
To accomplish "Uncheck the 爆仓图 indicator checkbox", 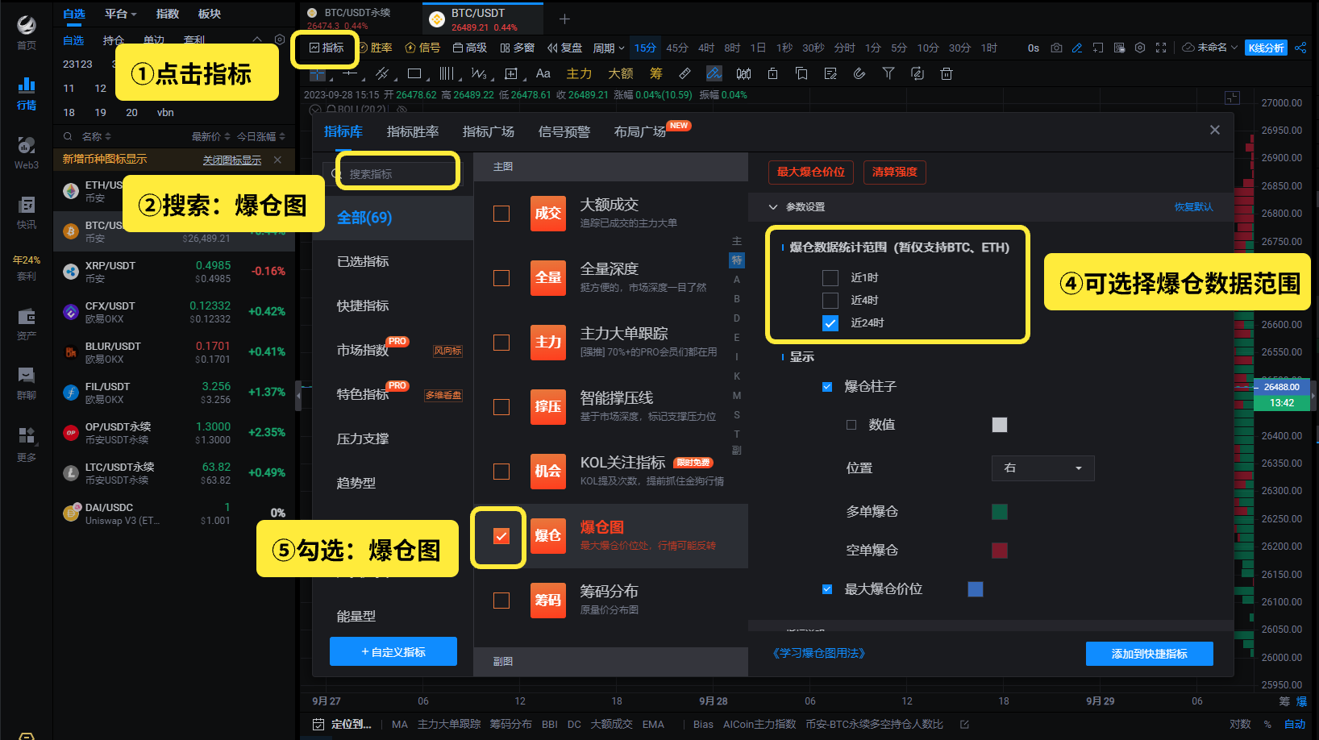I will pyautogui.click(x=501, y=536).
